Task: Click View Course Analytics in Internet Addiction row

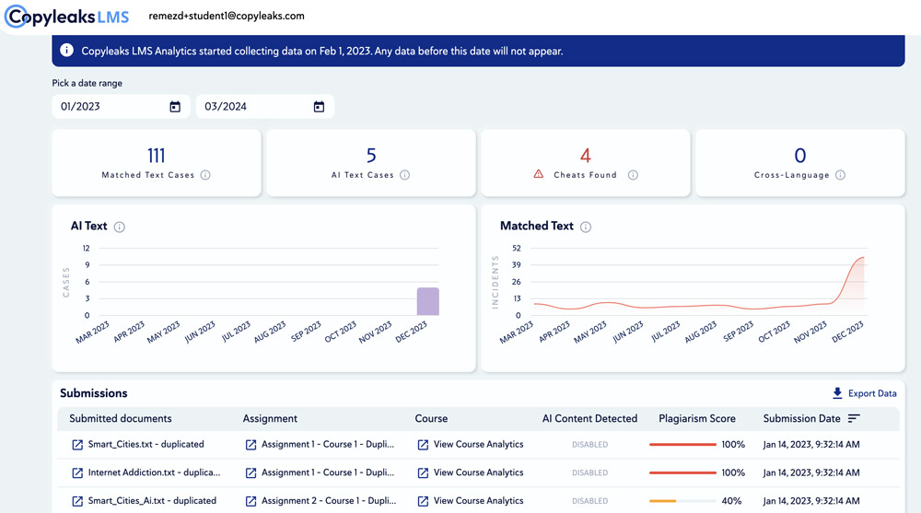Action: [478, 472]
